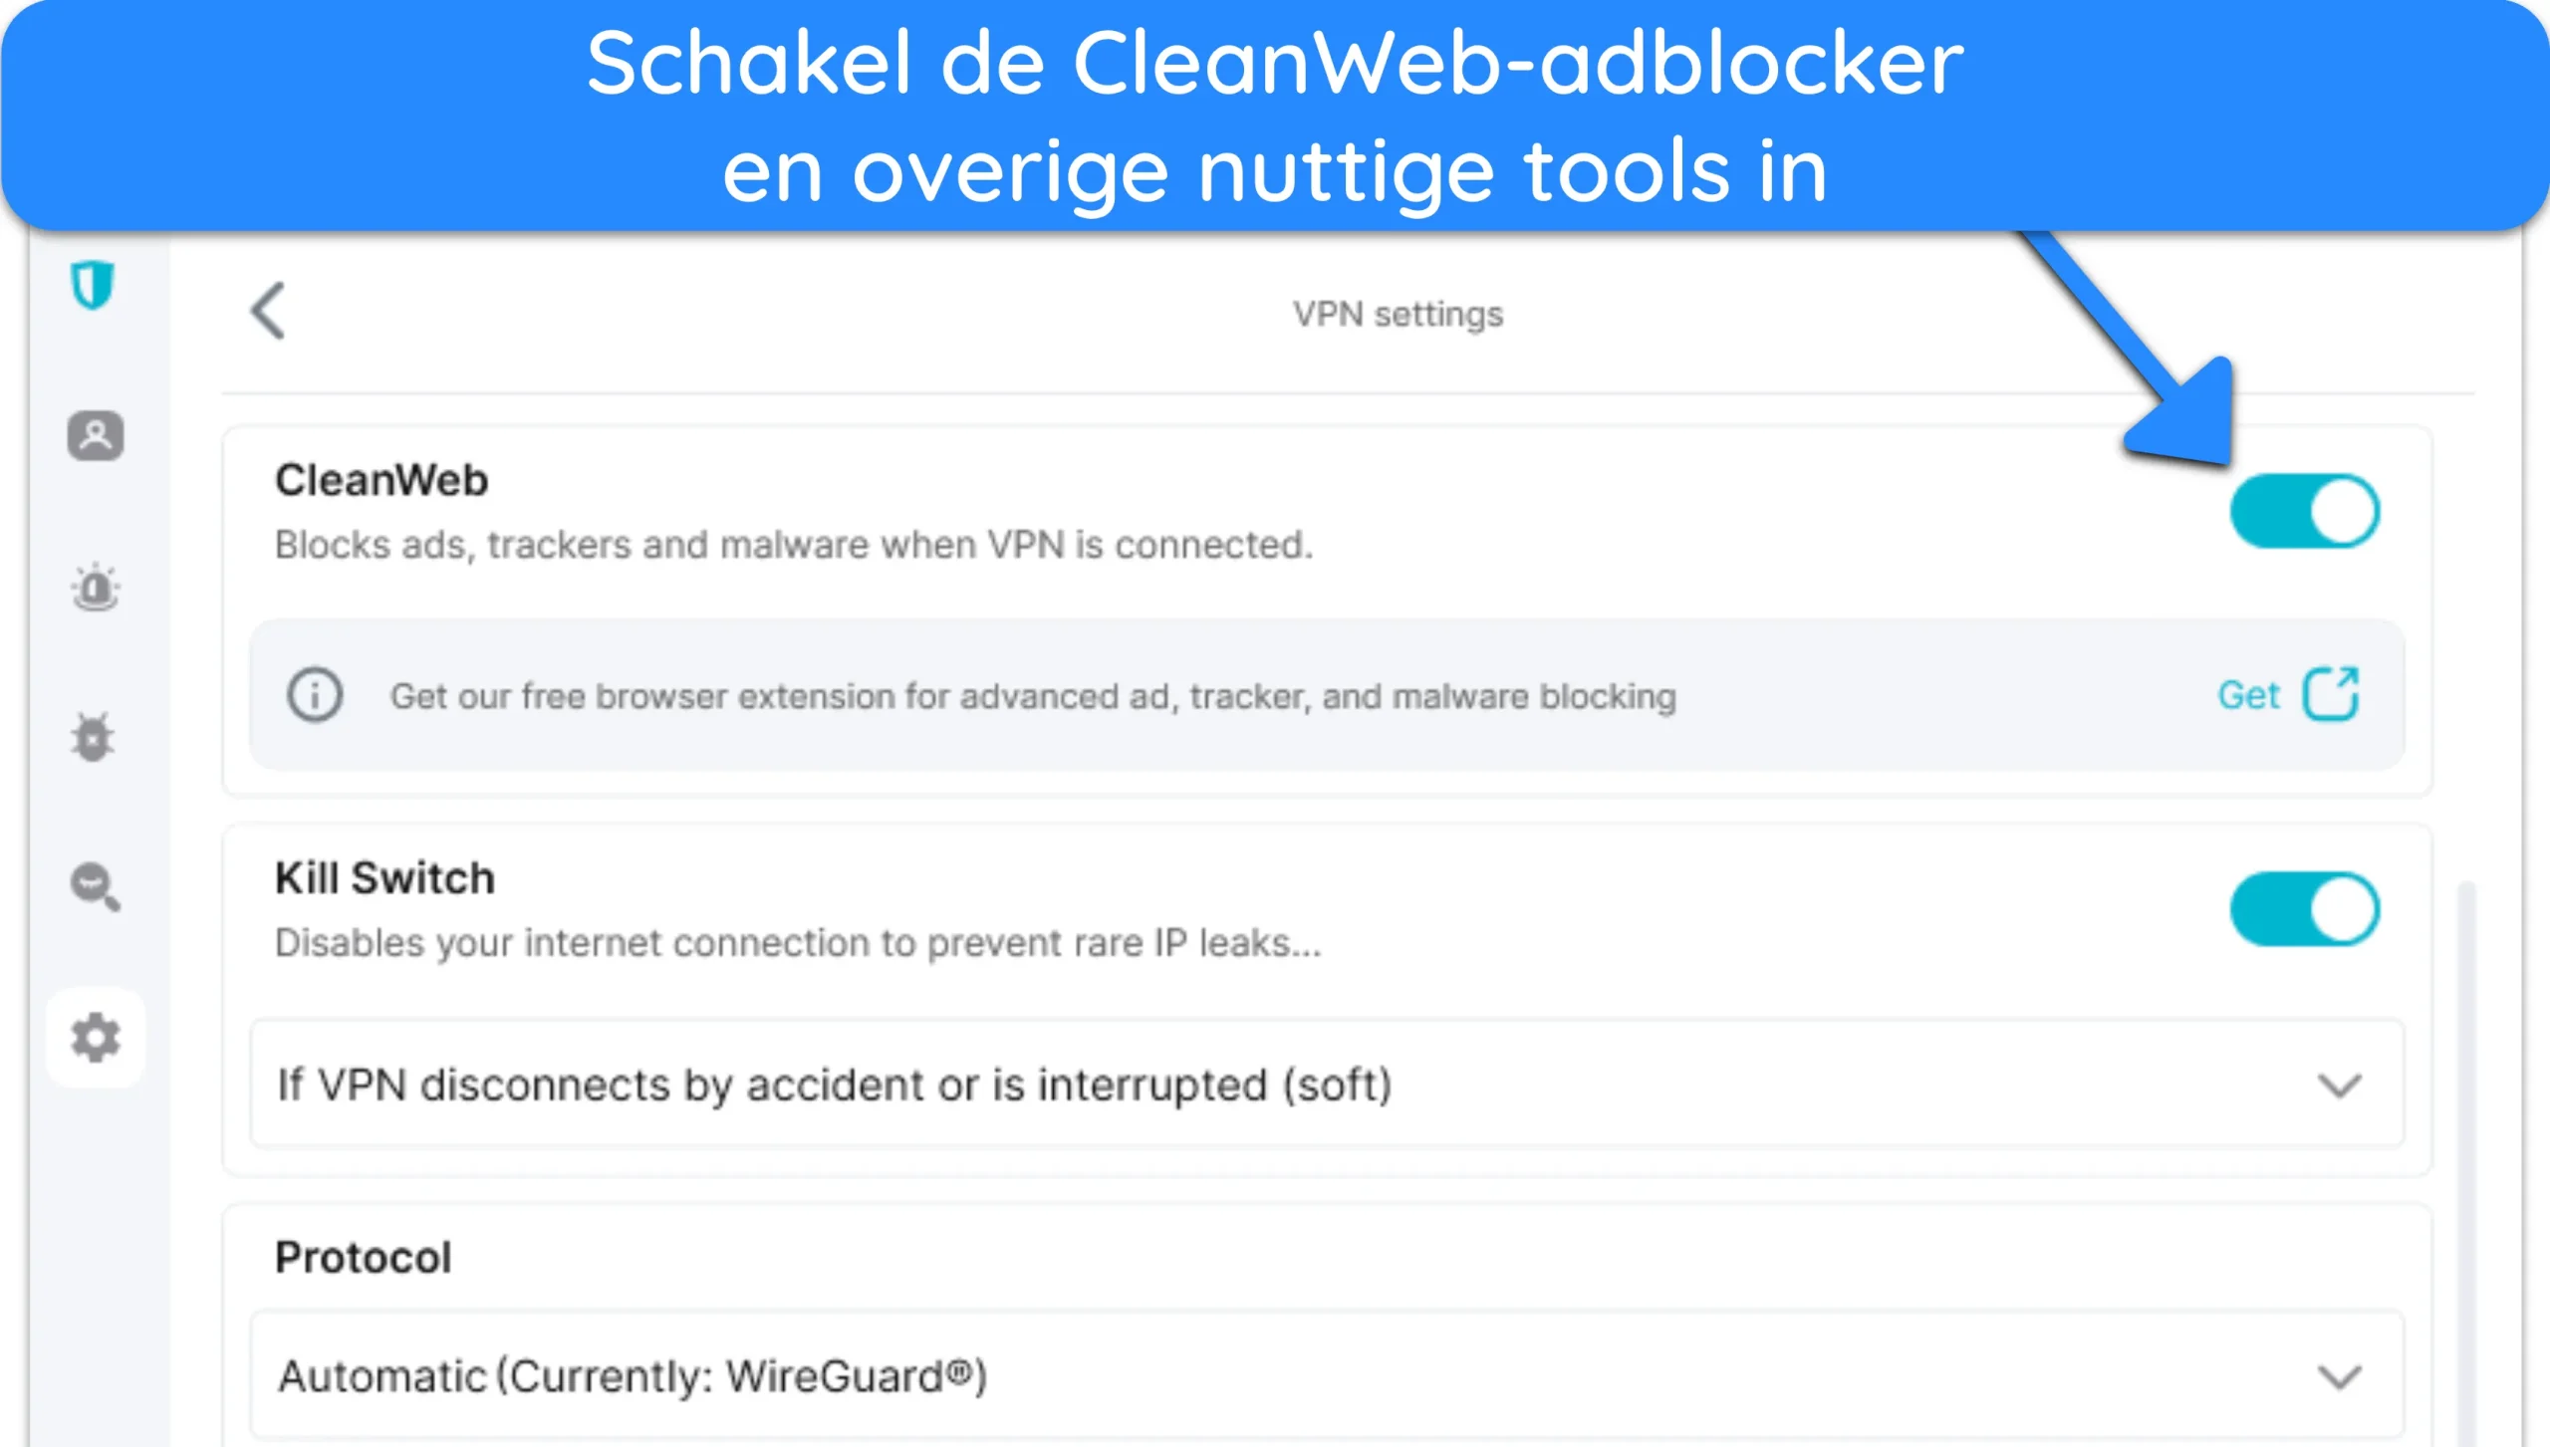2550x1447 pixels.
Task: Click the back arrow beside VPN settings
Action: pos(269,312)
